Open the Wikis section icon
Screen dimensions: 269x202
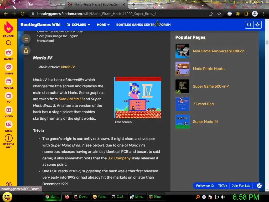(9, 124)
